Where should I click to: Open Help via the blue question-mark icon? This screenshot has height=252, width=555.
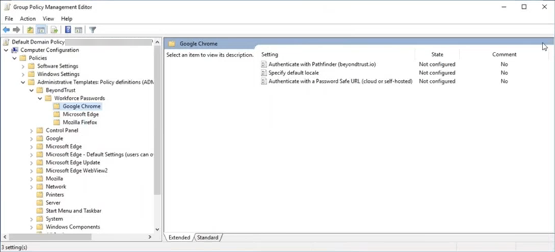click(68, 30)
